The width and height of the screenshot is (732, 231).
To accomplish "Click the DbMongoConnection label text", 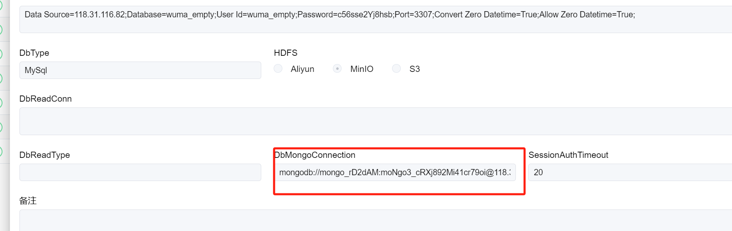I will [315, 155].
